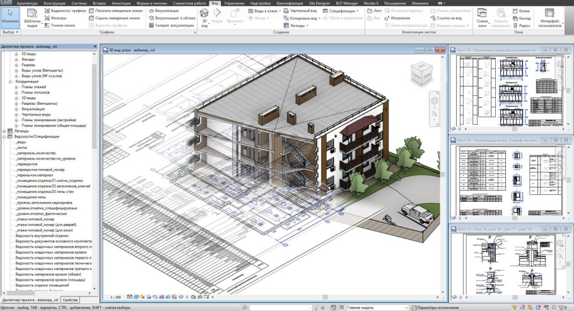
Task: Open the BCF Manager tab
Action: pyautogui.click(x=347, y=3)
